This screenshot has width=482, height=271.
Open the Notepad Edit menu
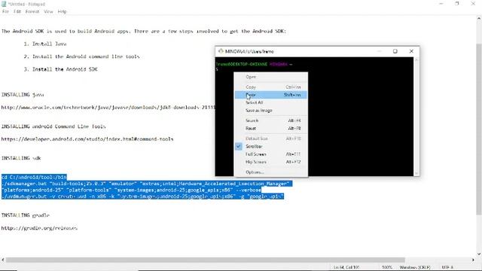[17, 11]
